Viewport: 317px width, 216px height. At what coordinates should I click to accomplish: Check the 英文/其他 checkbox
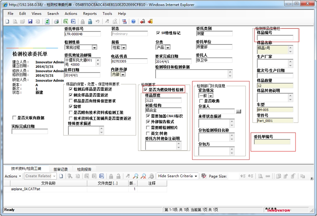click(x=148, y=133)
